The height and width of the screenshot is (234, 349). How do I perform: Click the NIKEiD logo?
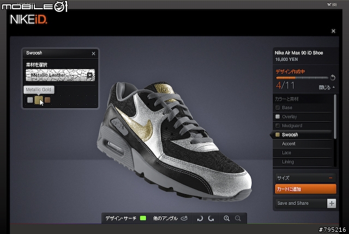28,20
